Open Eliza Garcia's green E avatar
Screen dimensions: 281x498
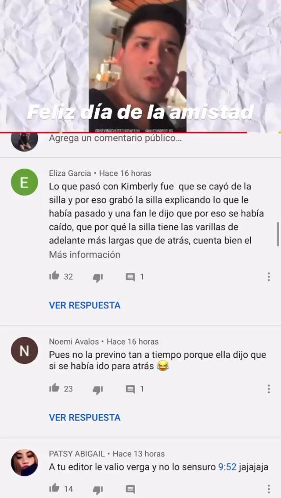pos(25,182)
